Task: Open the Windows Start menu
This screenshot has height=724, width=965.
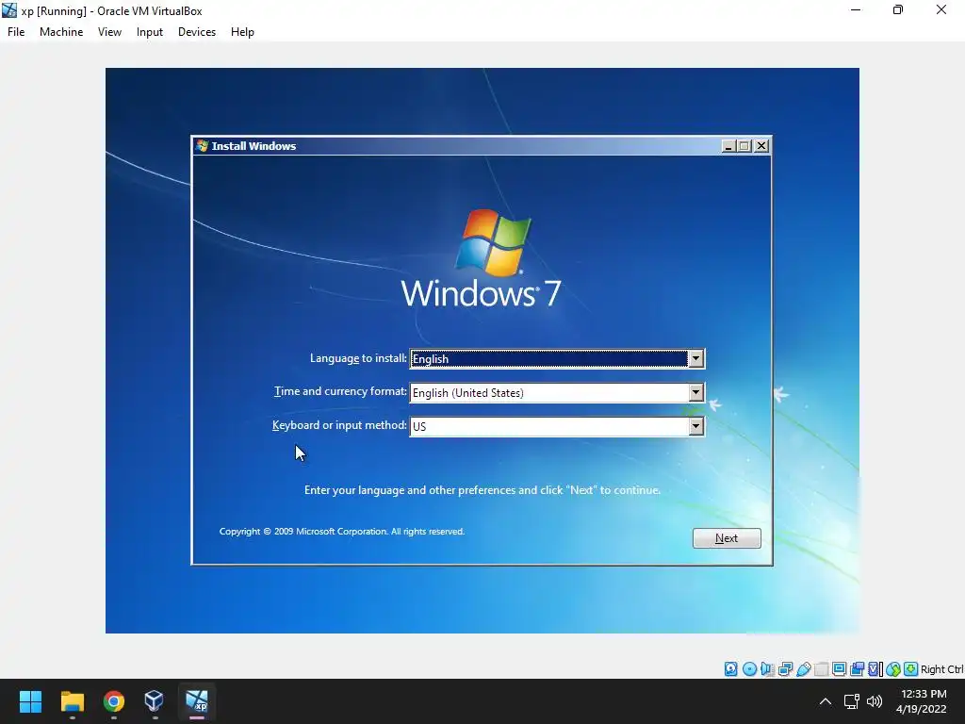Action: point(30,701)
